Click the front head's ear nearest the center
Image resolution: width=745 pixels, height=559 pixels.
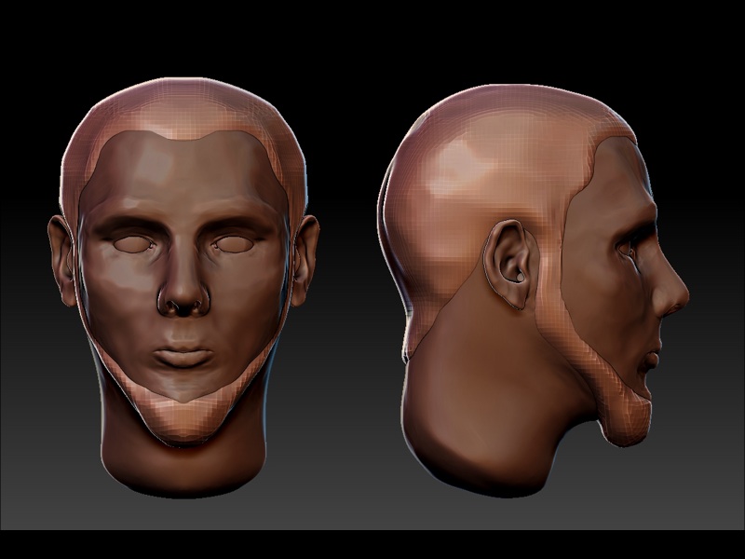coord(305,261)
